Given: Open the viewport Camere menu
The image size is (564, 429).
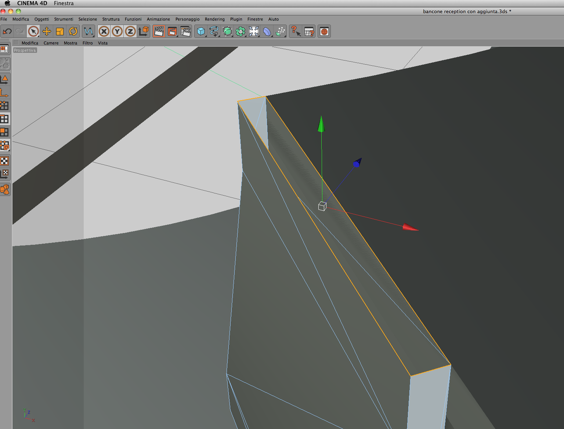Looking at the screenshot, I should click(51, 43).
